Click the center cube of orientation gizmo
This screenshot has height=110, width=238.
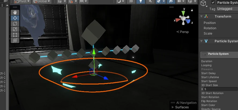(x=183, y=18)
